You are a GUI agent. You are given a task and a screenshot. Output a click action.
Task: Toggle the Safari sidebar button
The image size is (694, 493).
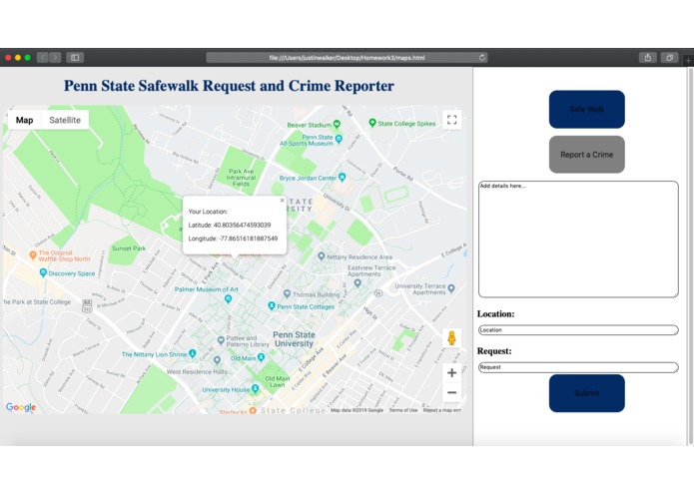(75, 58)
